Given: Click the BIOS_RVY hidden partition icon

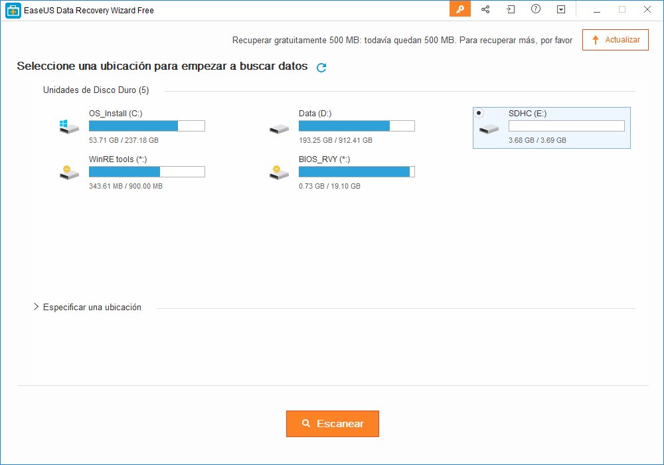Looking at the screenshot, I should click(278, 173).
